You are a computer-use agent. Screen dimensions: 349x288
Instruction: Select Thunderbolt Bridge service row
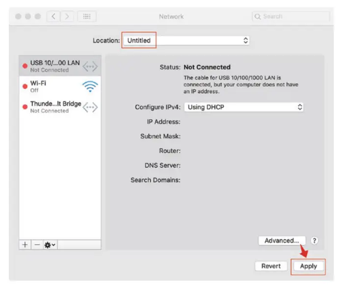coord(60,107)
